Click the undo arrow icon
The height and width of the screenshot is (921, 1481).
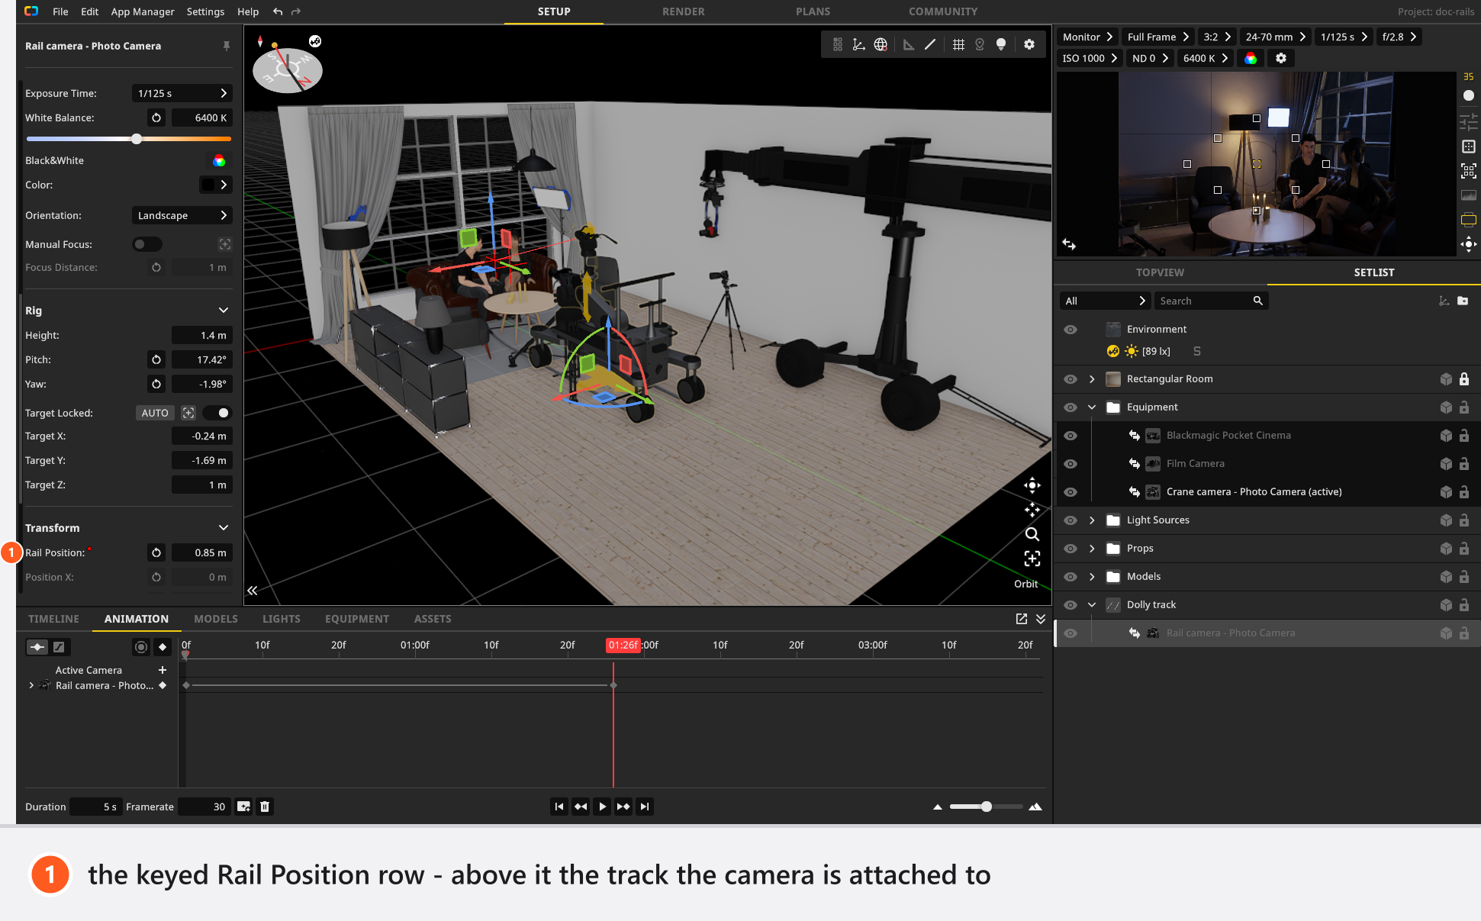[278, 11]
